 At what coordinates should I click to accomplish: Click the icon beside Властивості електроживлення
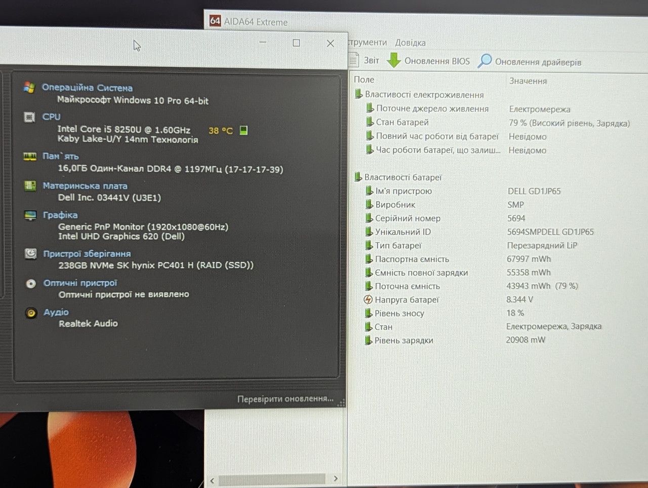coord(358,94)
